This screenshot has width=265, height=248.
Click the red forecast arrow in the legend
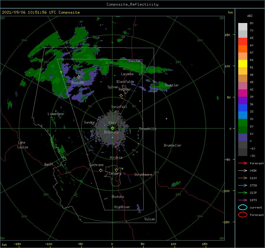click(243, 163)
